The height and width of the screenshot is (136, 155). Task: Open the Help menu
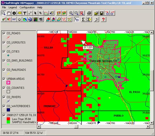40,8
